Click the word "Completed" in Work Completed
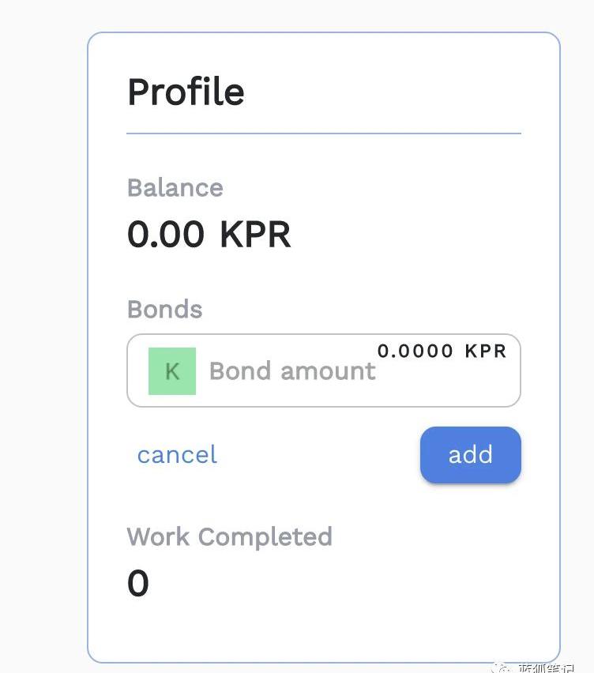The height and width of the screenshot is (673, 594). 265,537
